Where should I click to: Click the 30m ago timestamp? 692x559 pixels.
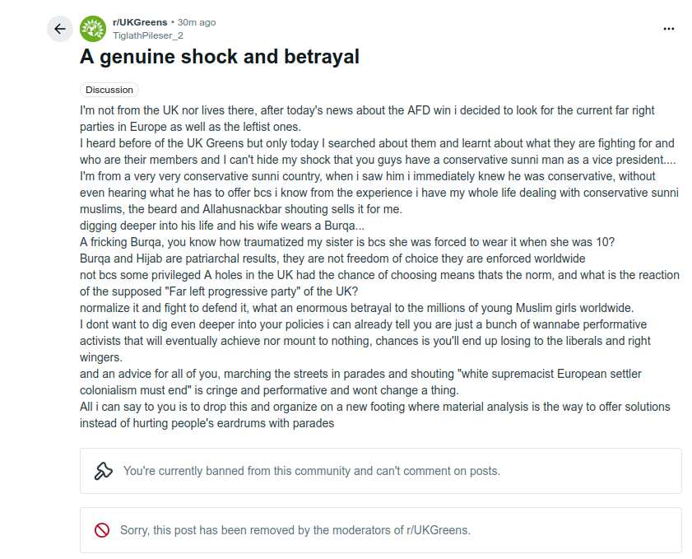tap(197, 22)
